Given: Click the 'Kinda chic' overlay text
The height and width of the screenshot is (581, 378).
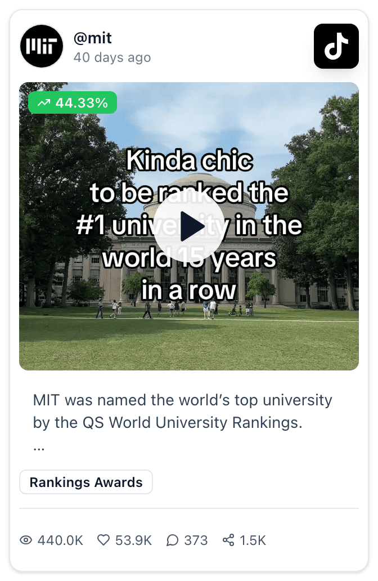Looking at the screenshot, I should pyautogui.click(x=190, y=160).
